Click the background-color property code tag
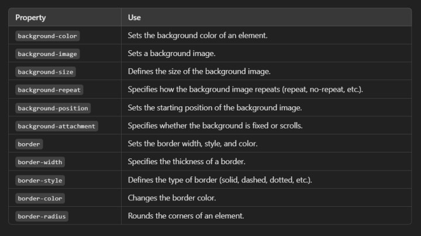This screenshot has height=236, width=421. point(47,36)
